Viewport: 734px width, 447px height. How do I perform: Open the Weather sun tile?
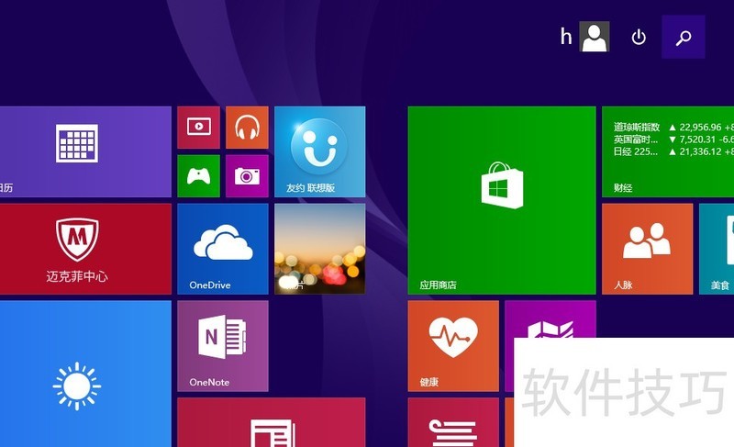pyautogui.click(x=85, y=374)
